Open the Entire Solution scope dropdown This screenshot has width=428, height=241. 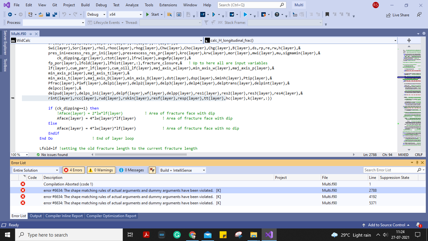[x=35, y=170]
